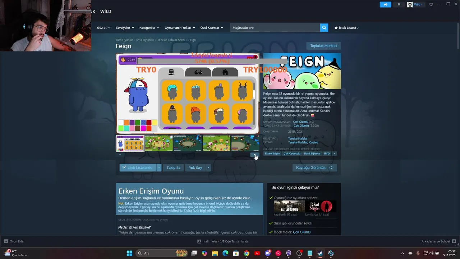Click Task View icon in the taskbar

coord(194,253)
